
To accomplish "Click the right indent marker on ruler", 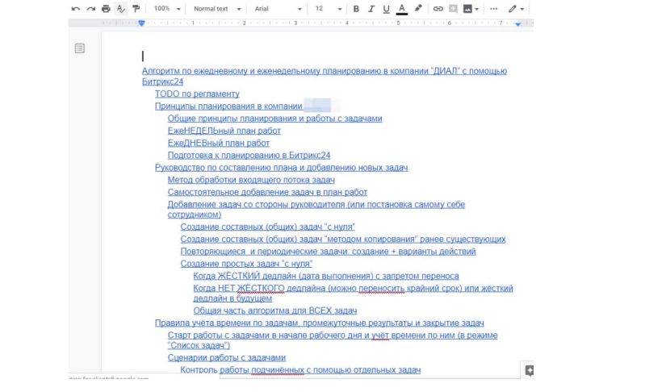I will [518, 24].
